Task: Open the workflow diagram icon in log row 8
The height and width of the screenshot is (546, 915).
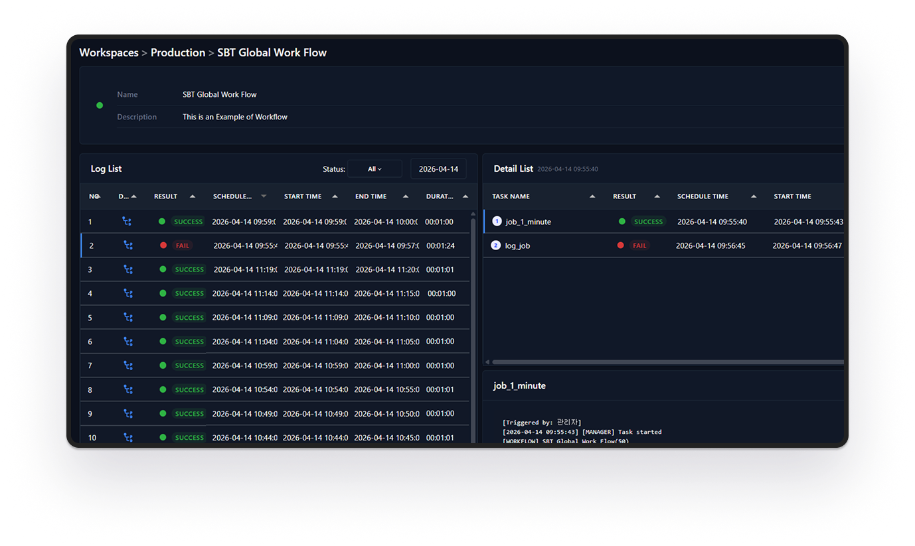Action: tap(128, 389)
